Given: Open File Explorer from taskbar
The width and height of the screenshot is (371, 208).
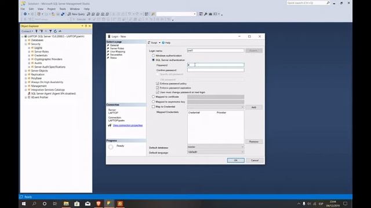Looking at the screenshot, I should point(66,203).
